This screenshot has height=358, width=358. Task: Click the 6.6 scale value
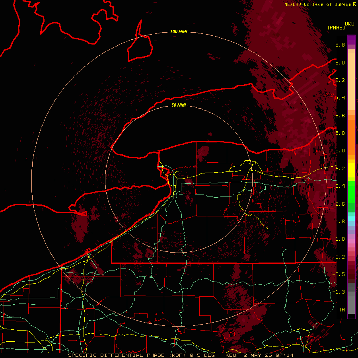tap(340, 115)
